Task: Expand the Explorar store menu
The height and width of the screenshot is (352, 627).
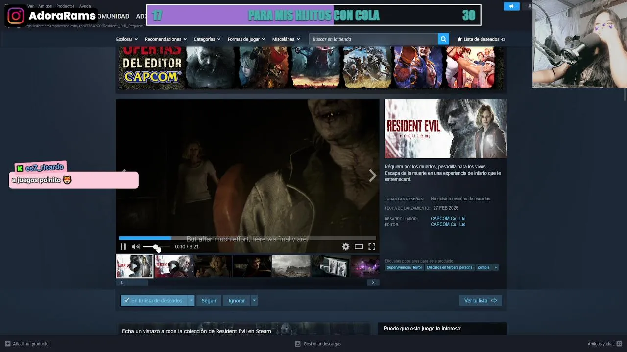Action: pos(127,39)
